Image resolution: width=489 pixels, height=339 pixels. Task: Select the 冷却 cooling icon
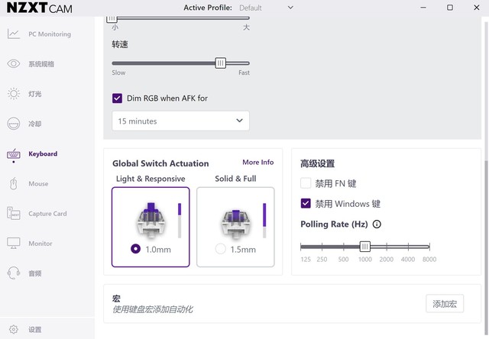click(14, 124)
